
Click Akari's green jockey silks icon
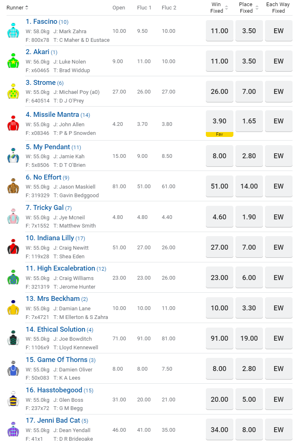[x=13, y=61]
